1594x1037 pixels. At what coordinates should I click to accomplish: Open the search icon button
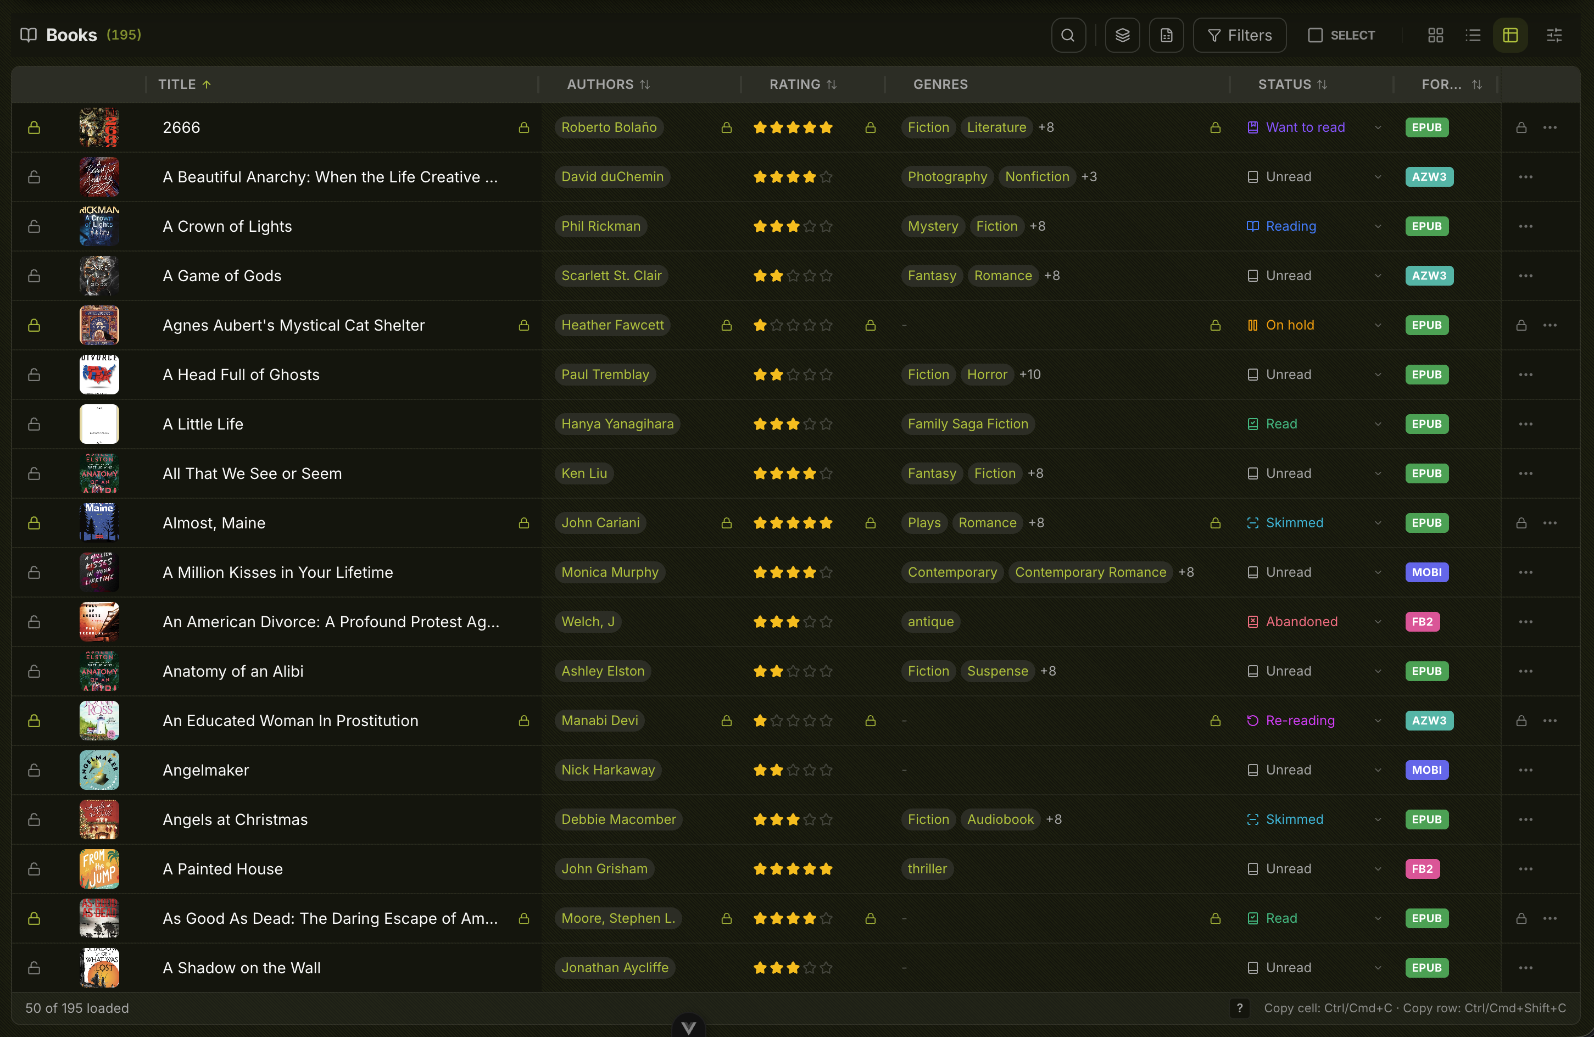pos(1068,35)
